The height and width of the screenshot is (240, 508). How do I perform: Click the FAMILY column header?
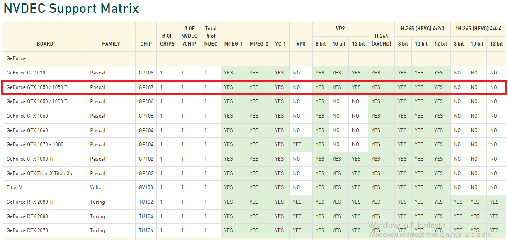coord(111,43)
